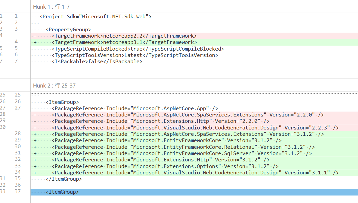Screen dimensions: 358x203
Task: Click the first ItemGroup opening tag line
Action: [62, 102]
